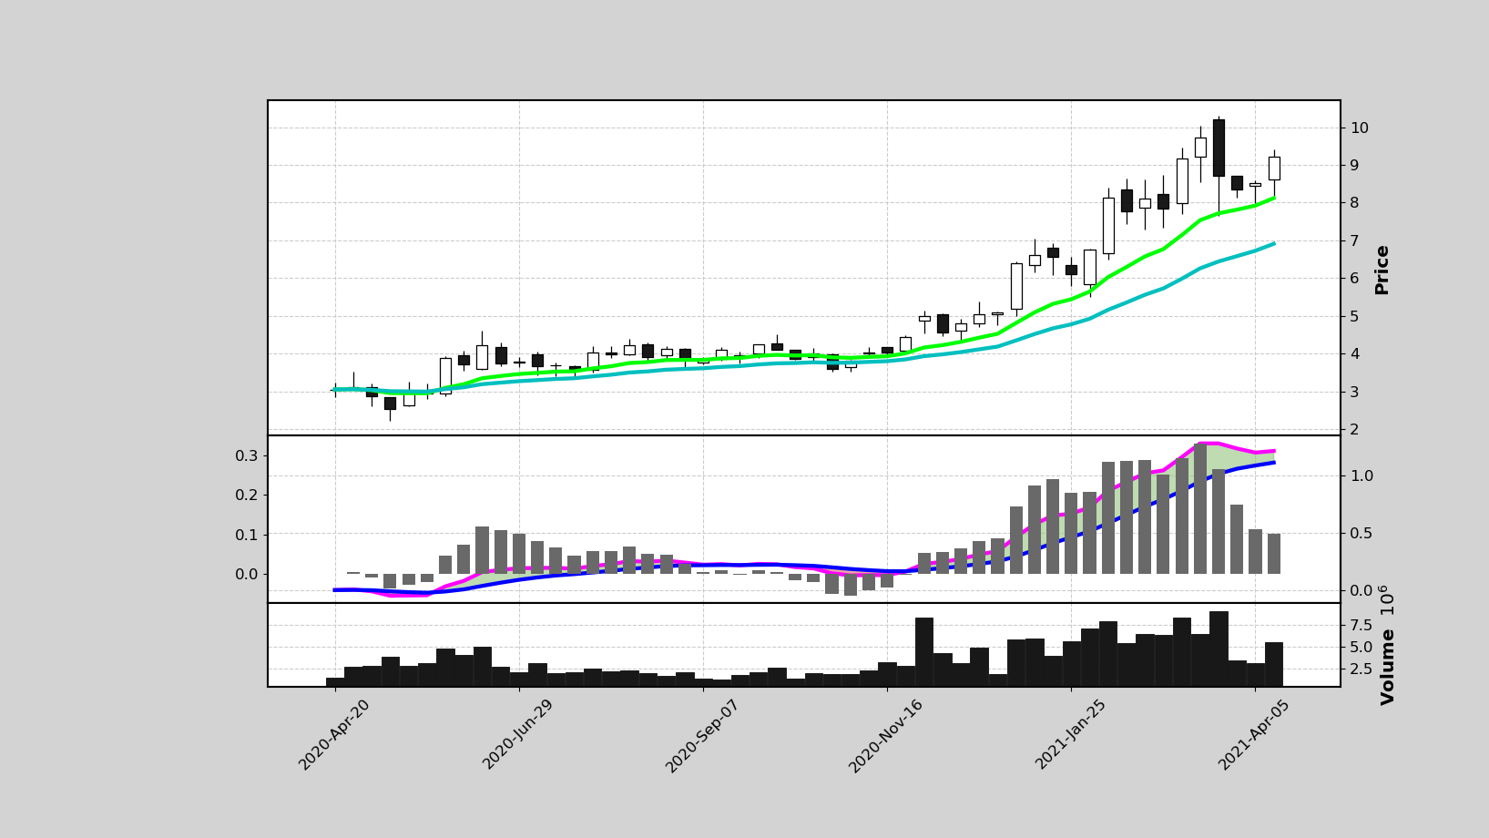Screen dimensions: 1489x838
Task: Click the price tick value 6
Action: tap(1354, 279)
